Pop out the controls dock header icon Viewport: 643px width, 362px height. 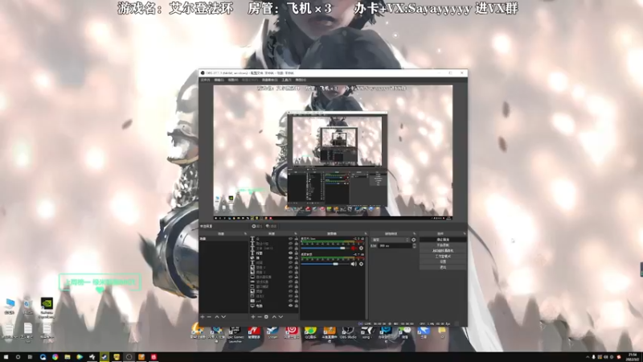465,233
